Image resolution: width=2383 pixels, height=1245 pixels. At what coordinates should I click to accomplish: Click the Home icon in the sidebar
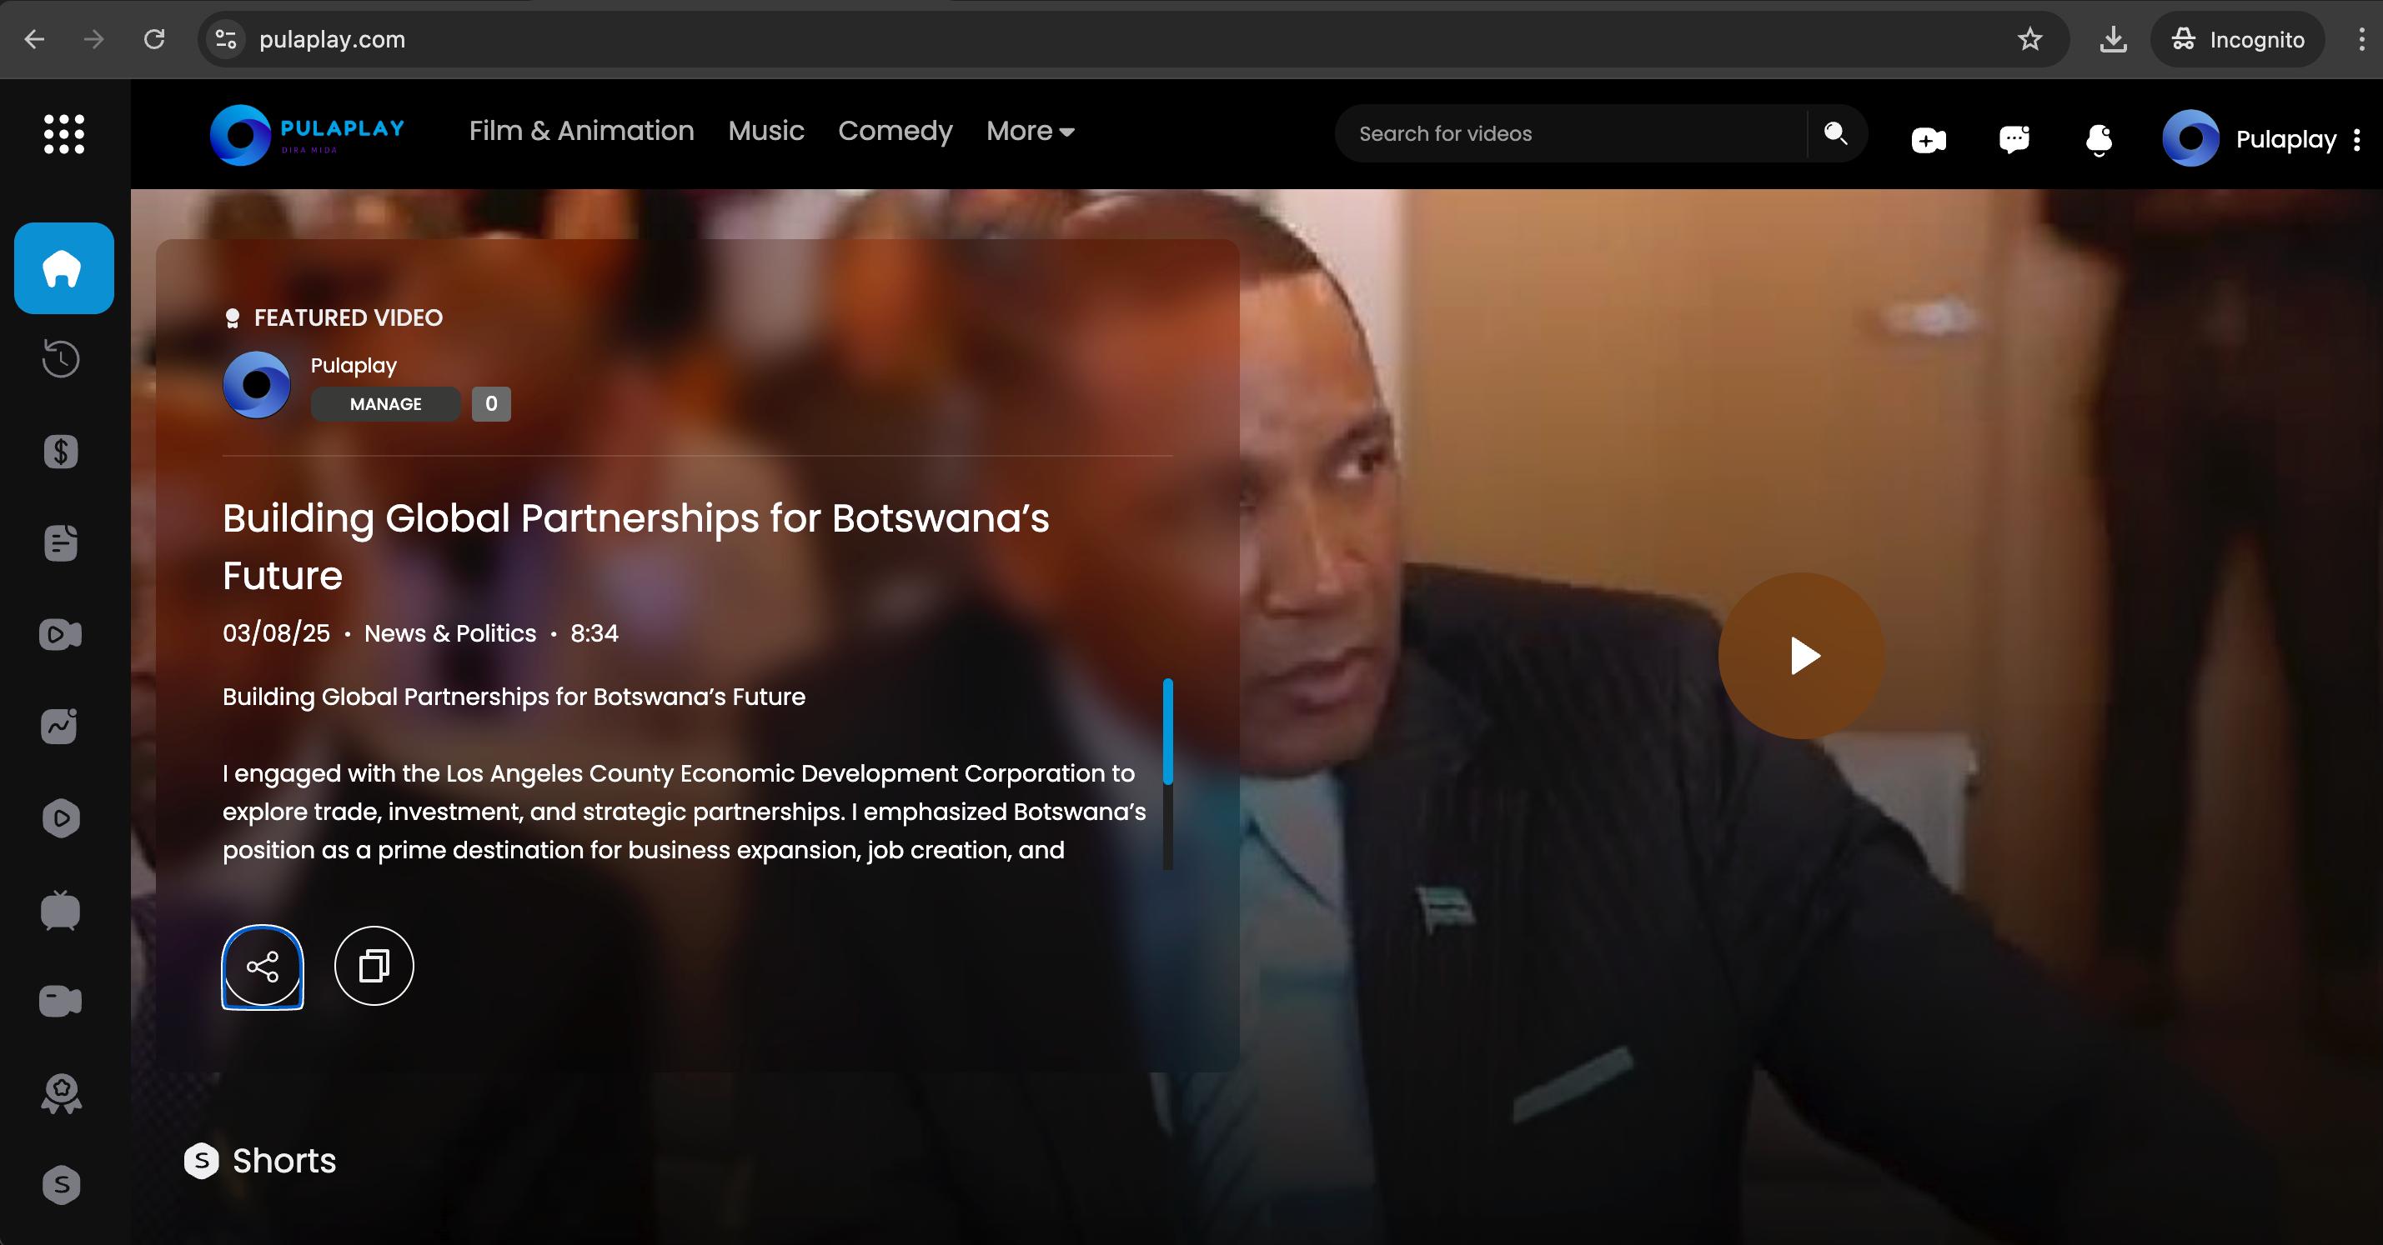[x=63, y=268]
